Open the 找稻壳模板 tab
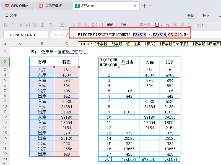Screen dimensions: 221x165 click(x=53, y=6)
